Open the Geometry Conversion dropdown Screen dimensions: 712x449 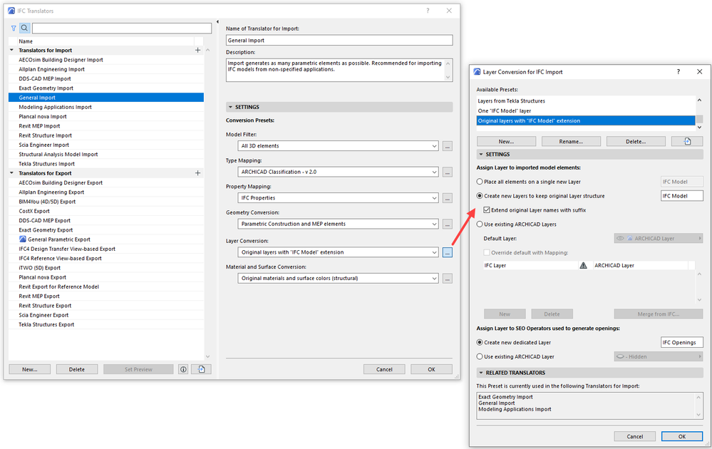pyautogui.click(x=338, y=224)
